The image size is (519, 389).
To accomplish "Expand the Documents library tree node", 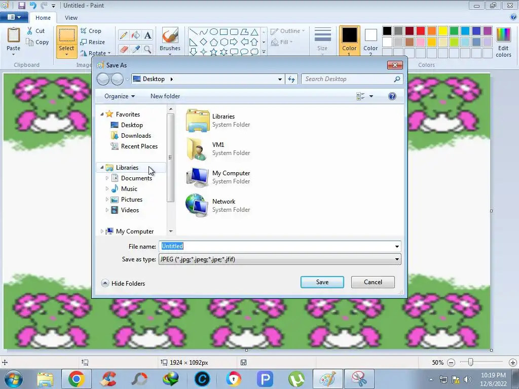I will [x=107, y=178].
